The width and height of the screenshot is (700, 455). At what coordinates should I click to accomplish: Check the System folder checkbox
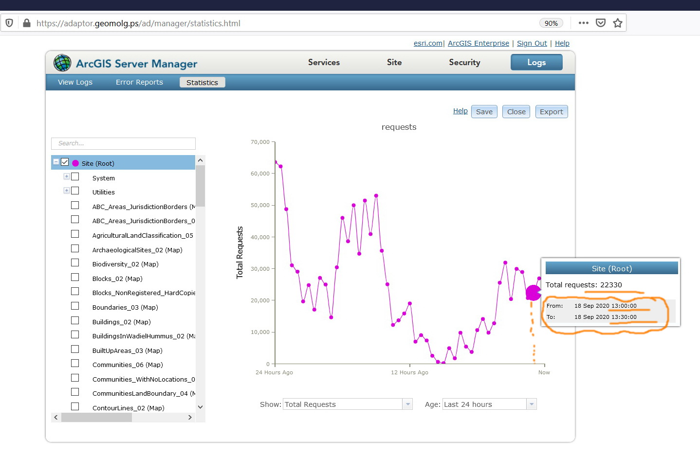[x=75, y=176]
